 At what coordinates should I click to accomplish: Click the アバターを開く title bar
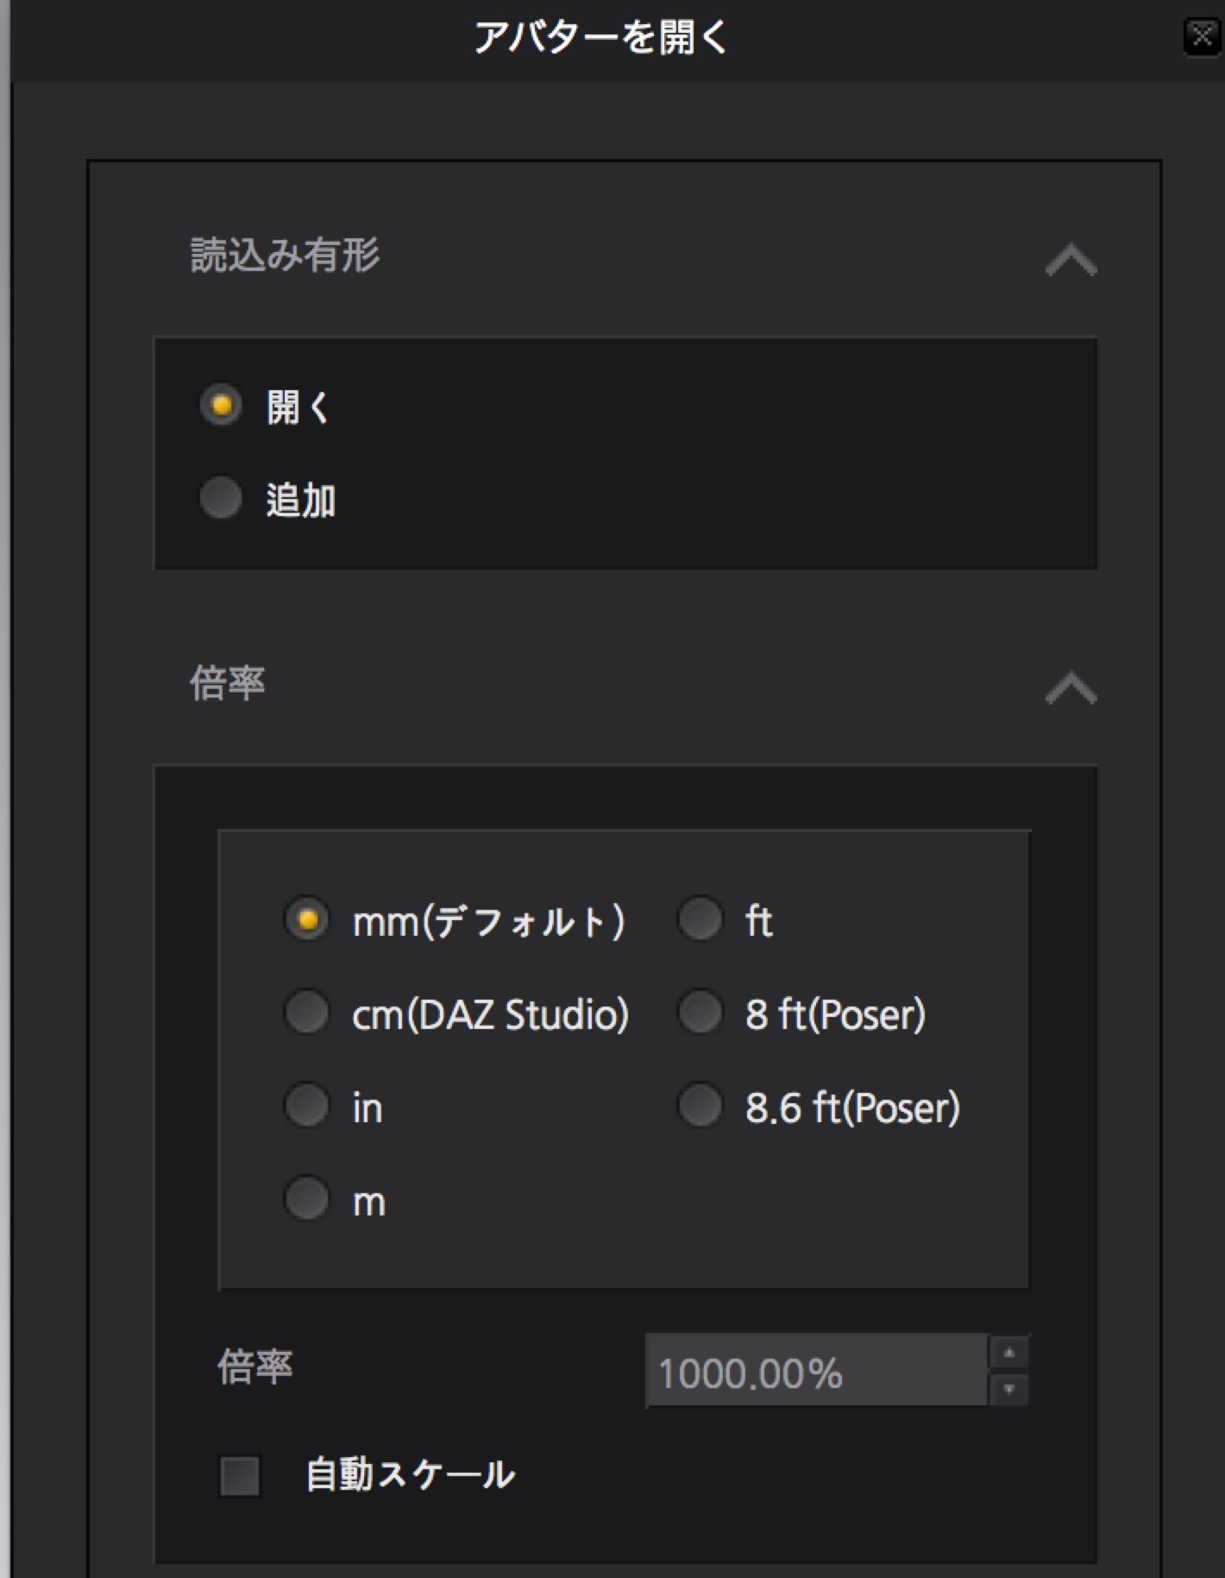600,38
